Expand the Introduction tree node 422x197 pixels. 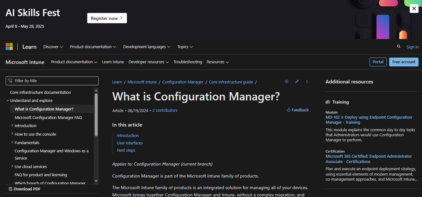tap(12, 126)
